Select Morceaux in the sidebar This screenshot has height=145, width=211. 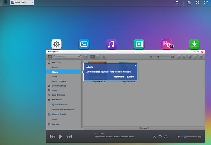tap(63, 63)
